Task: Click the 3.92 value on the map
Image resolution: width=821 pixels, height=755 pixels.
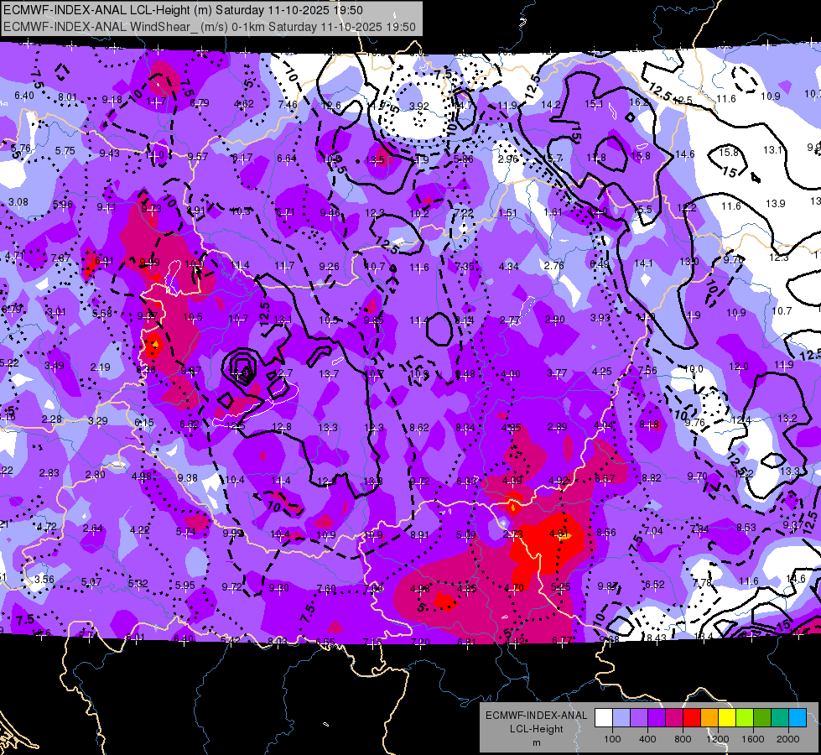Action: tap(418, 106)
